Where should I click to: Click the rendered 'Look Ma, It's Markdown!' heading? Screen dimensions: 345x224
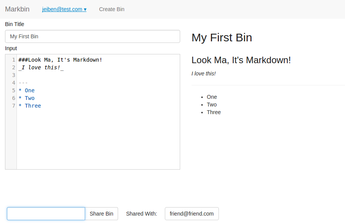[x=241, y=60]
